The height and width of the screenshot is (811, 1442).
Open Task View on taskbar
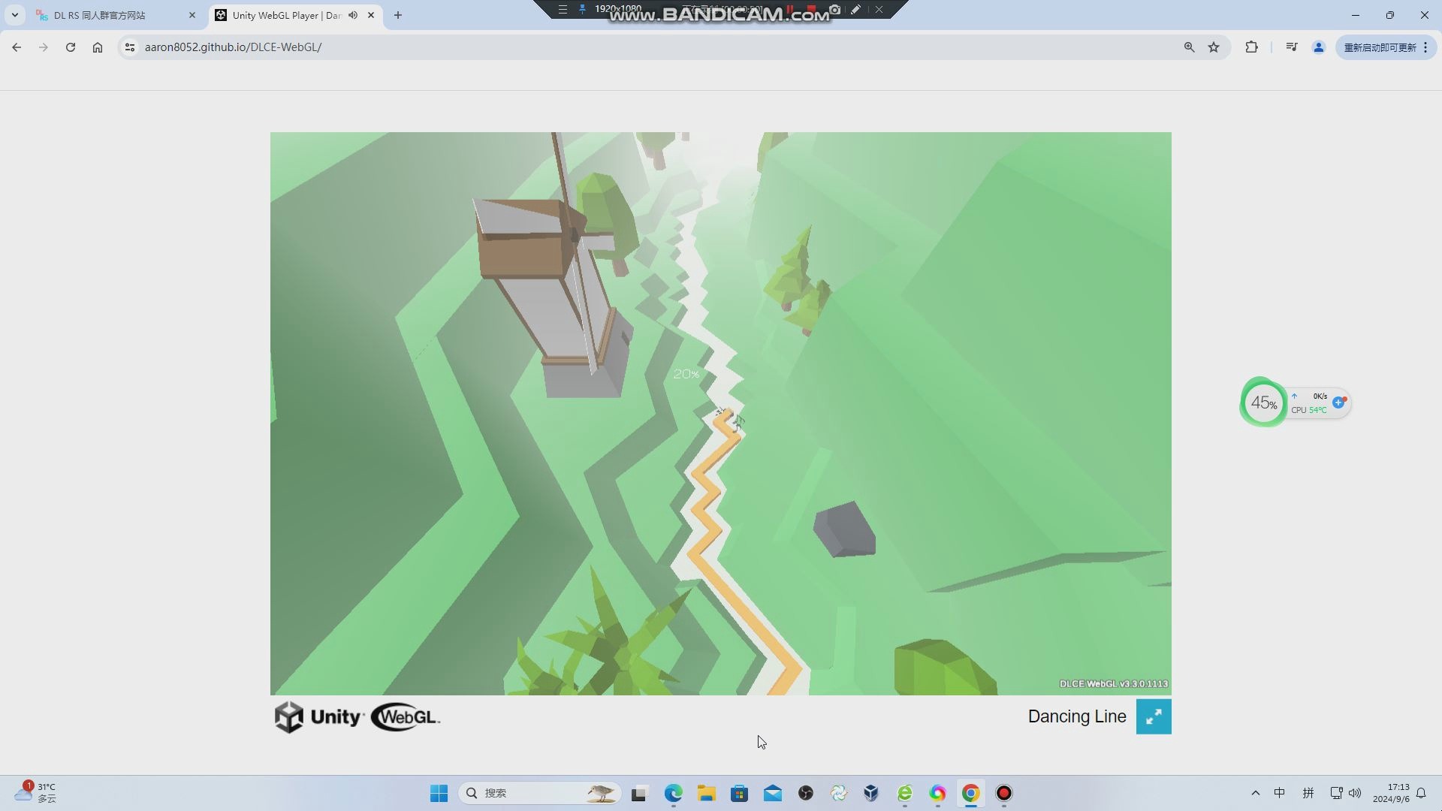coord(639,793)
